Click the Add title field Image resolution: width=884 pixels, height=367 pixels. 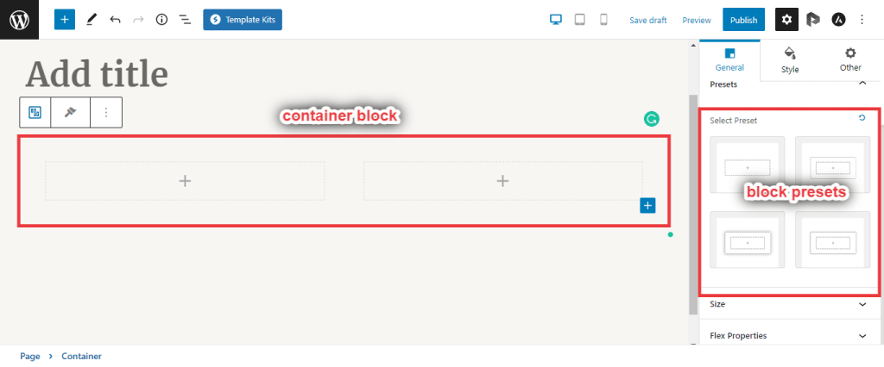click(x=97, y=74)
